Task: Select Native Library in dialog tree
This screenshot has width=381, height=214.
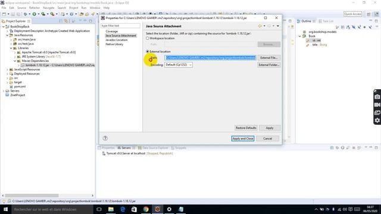Action: [114, 44]
